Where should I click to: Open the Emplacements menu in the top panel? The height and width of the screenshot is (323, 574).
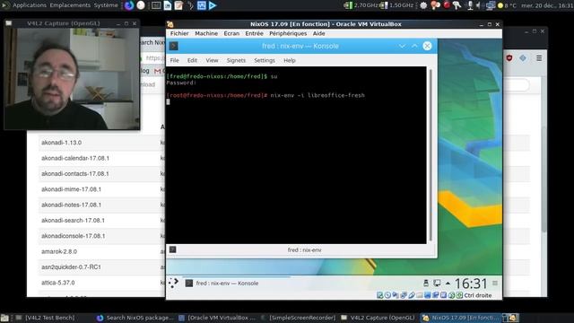click(x=70, y=5)
